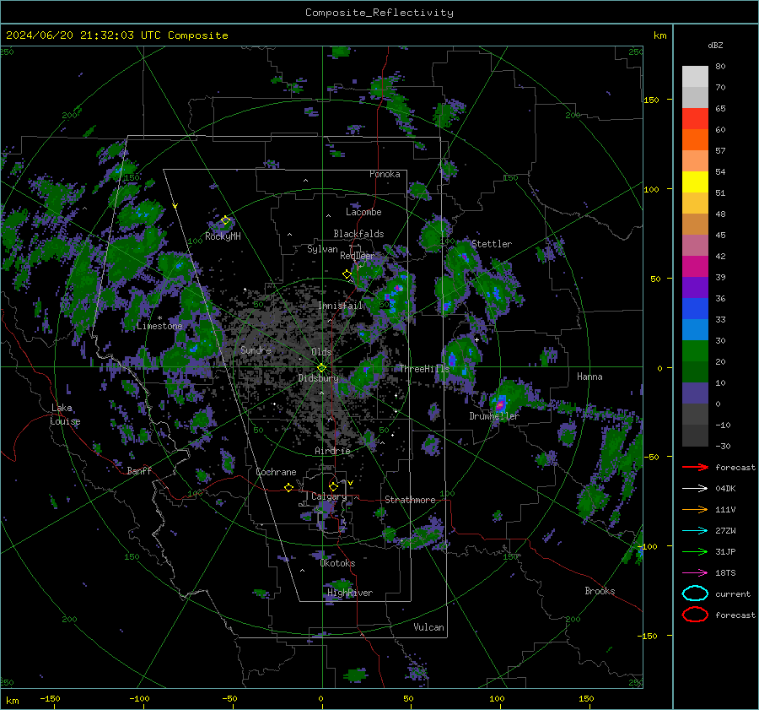Viewport: 759px width, 710px height.
Task: Click the yellow diamond marker above RockyMH
Action: click(x=225, y=220)
